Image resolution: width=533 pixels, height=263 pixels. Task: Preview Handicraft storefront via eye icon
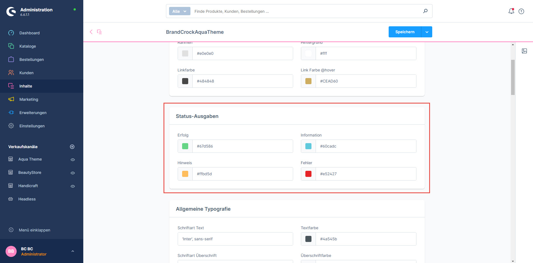(x=73, y=186)
